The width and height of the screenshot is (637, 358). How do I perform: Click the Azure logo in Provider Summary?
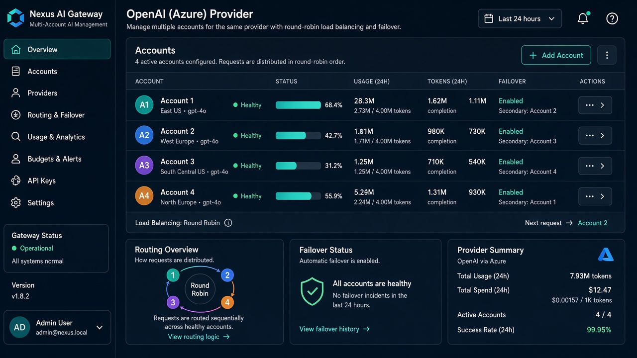[606, 255]
